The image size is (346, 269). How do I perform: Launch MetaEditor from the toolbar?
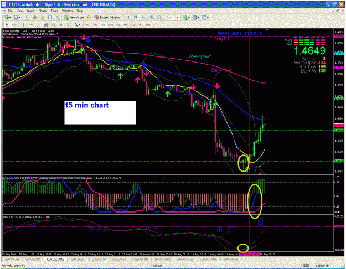89,18
